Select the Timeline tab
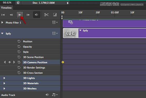Screen dimensions: 146x98 tap(6, 8)
